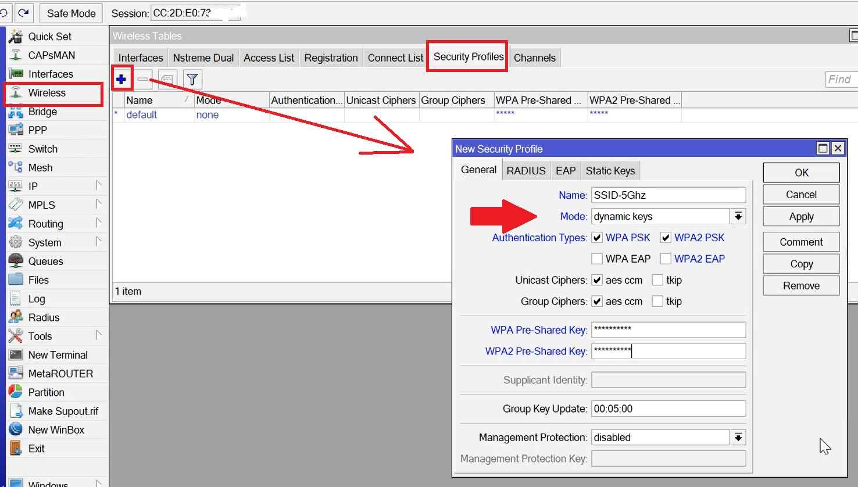This screenshot has height=487, width=858.
Task: Select the Mesh icon
Action: coord(16,167)
